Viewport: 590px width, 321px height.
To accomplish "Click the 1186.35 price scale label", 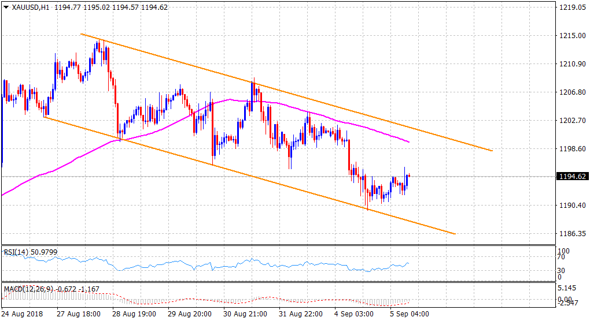I will pyautogui.click(x=569, y=234).
